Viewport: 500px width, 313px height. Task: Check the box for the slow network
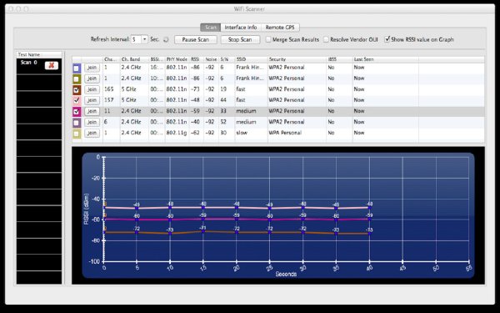click(x=77, y=134)
